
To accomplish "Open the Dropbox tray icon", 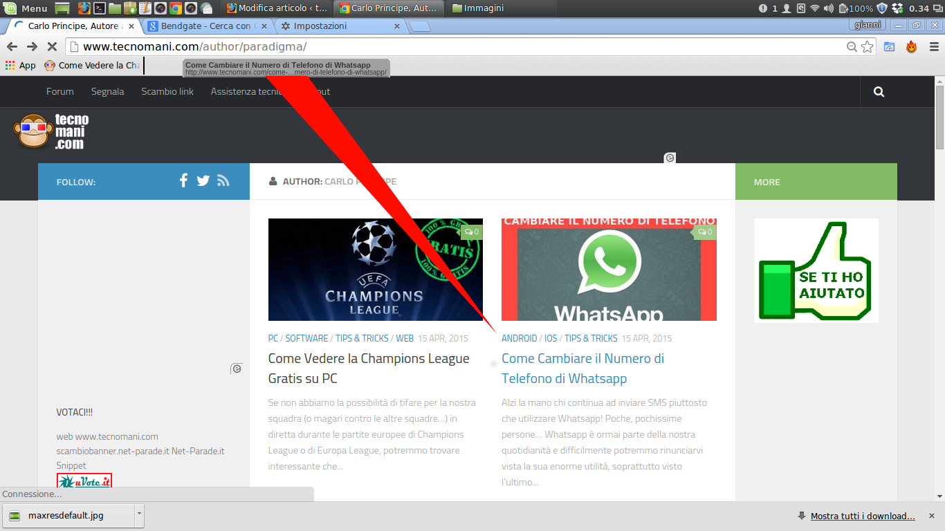I will tap(897, 8).
